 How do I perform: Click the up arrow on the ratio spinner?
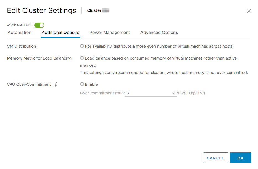point(173,92)
